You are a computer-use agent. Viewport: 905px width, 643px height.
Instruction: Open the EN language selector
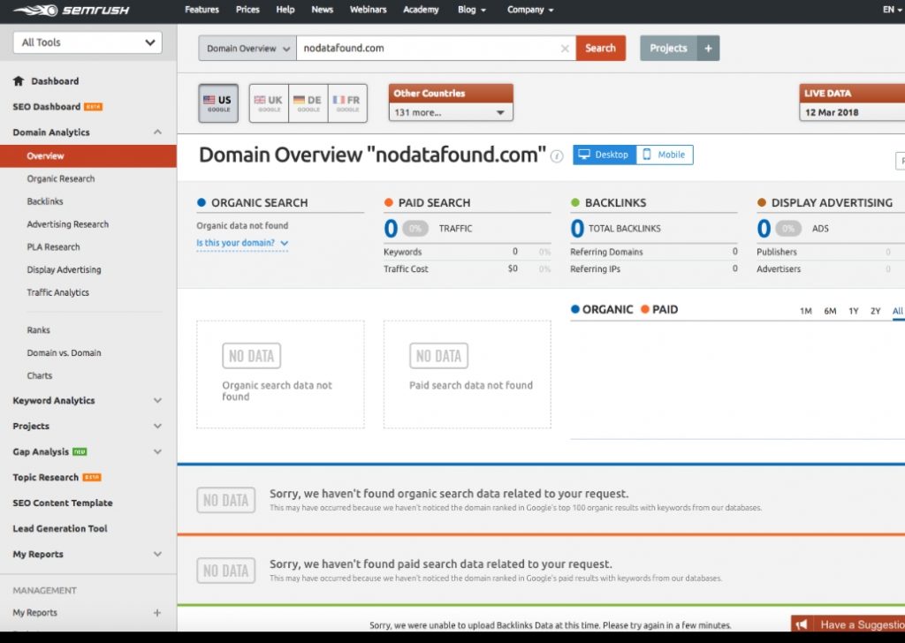tap(893, 10)
